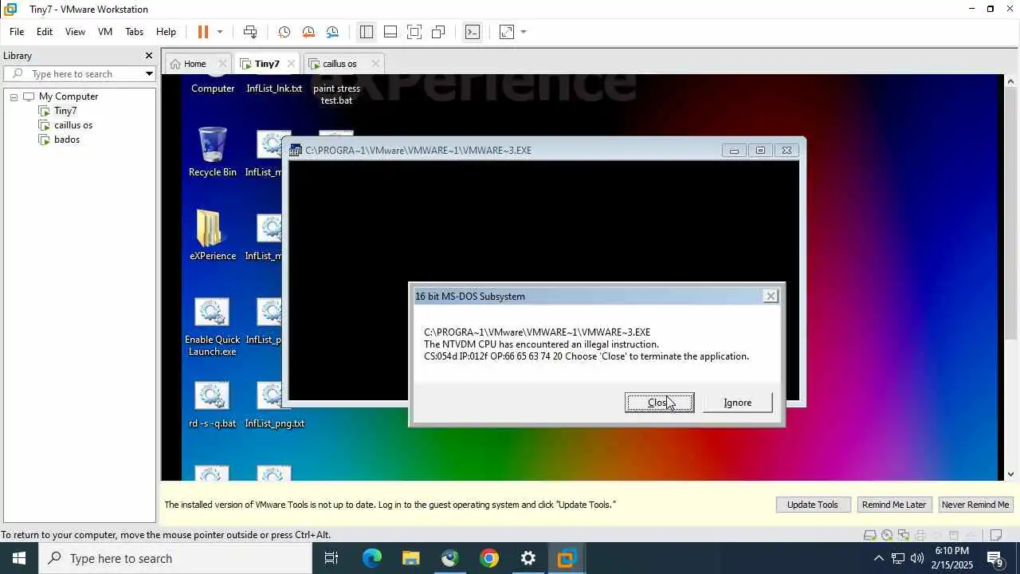Click the eXPerience folder desktop icon
This screenshot has height=574, width=1020.
coord(213,236)
